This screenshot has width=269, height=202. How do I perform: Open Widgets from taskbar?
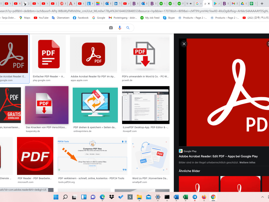coord(84,197)
